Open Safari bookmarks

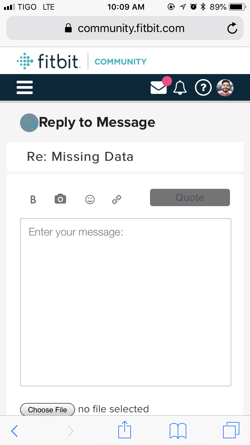tap(178, 430)
